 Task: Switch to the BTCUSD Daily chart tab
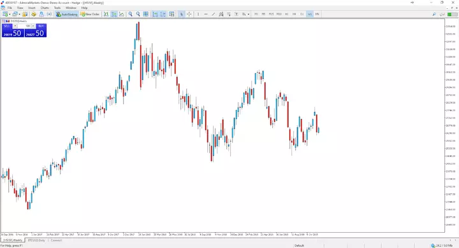pos(36,240)
